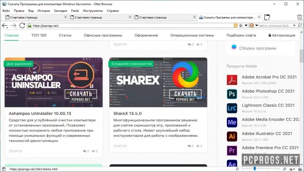Open the Инструменты menu

[x=93, y=11]
